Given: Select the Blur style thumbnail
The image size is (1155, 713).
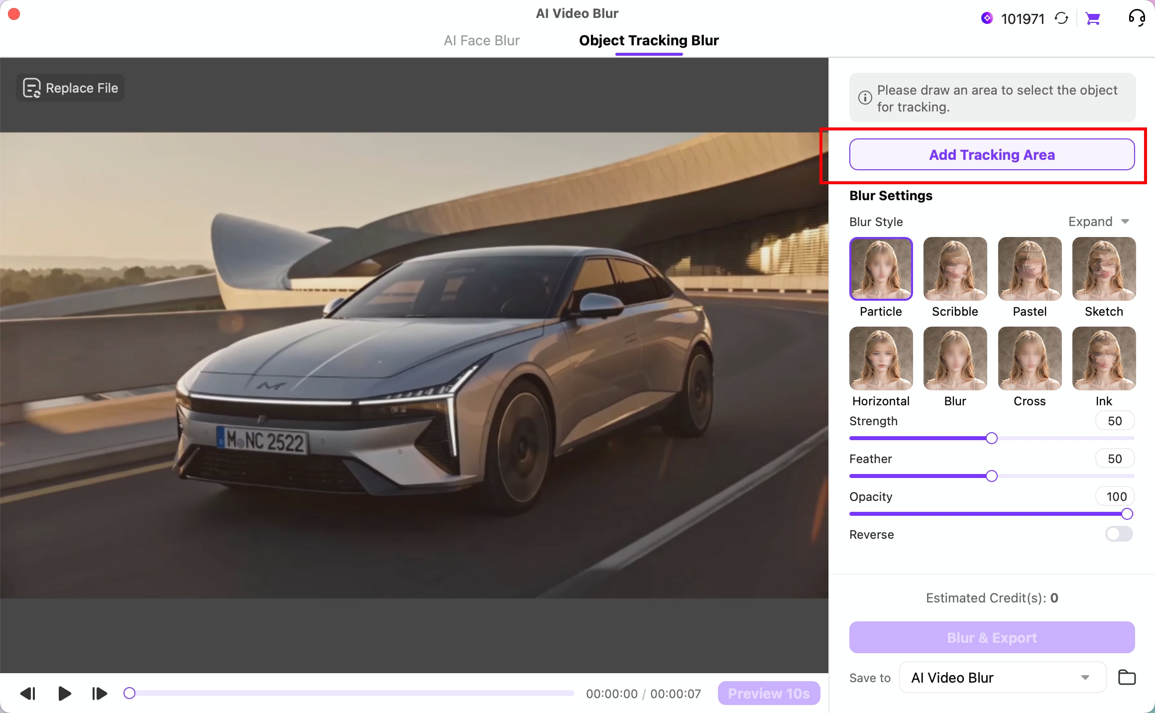Looking at the screenshot, I should 955,358.
